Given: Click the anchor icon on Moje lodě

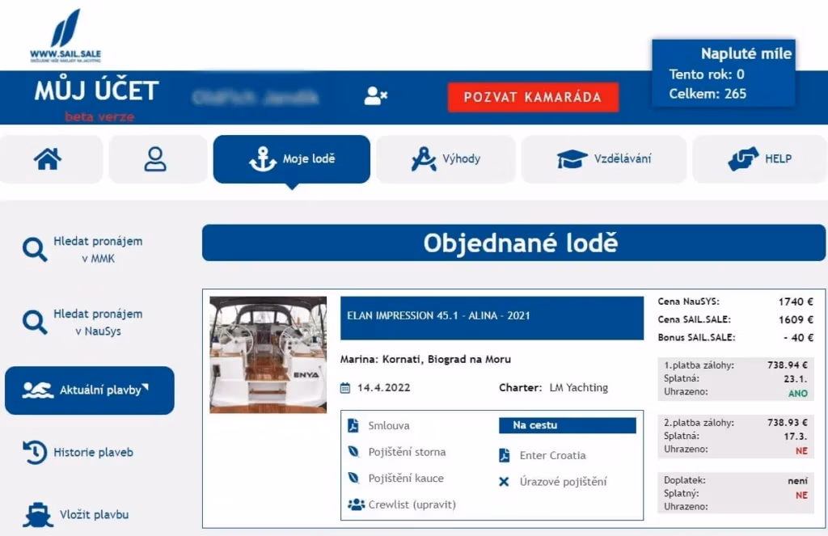Looking at the screenshot, I should [x=260, y=158].
